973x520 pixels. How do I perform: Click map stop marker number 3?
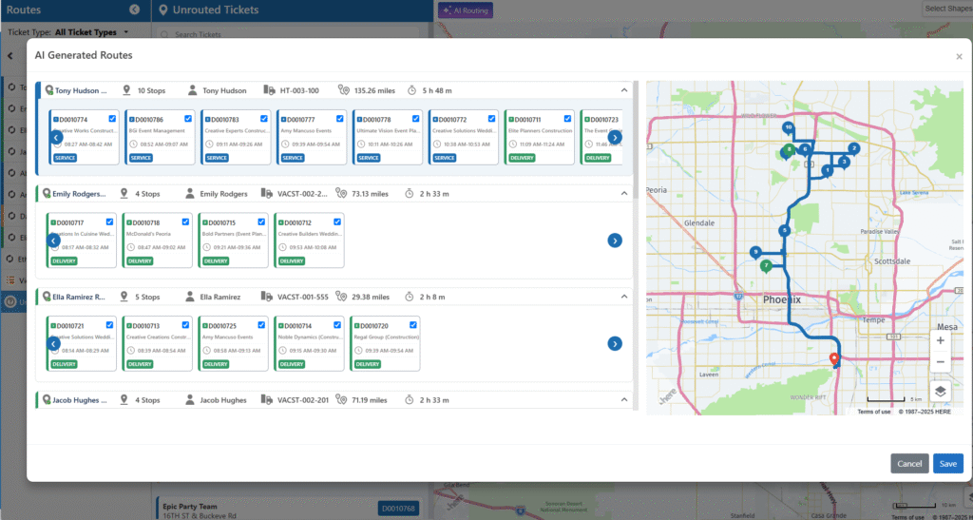click(x=844, y=163)
